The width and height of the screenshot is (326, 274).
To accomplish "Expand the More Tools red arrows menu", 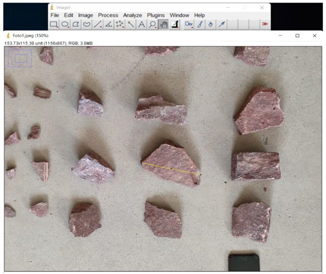I will 264,24.
